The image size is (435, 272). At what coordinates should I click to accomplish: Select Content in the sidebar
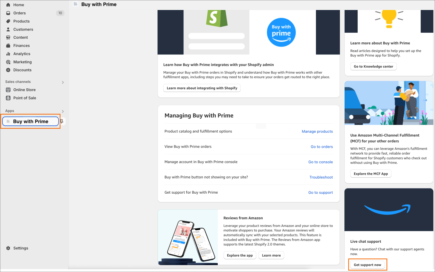[21, 37]
